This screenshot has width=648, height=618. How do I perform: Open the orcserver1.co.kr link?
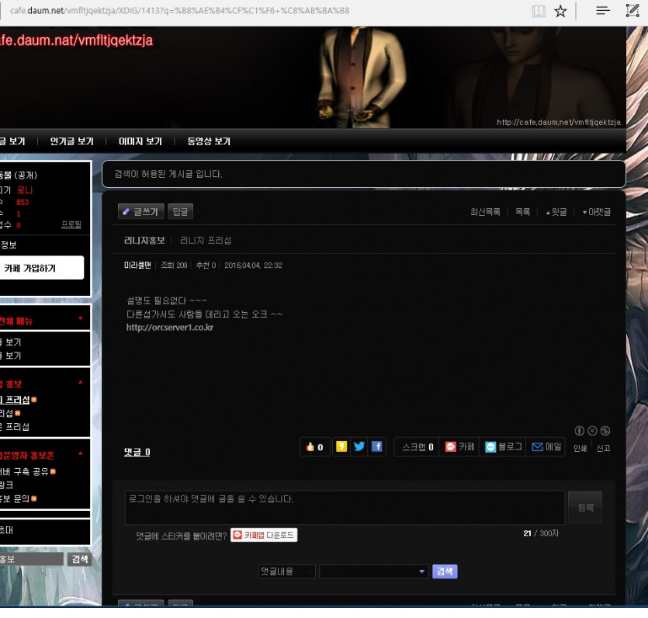pos(170,328)
